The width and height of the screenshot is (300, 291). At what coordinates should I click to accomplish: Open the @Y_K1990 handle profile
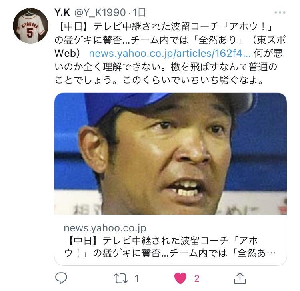100,13
